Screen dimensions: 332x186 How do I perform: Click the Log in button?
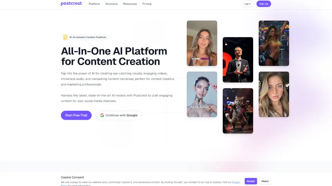tap(247, 4)
